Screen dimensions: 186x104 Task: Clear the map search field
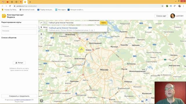[98, 23]
